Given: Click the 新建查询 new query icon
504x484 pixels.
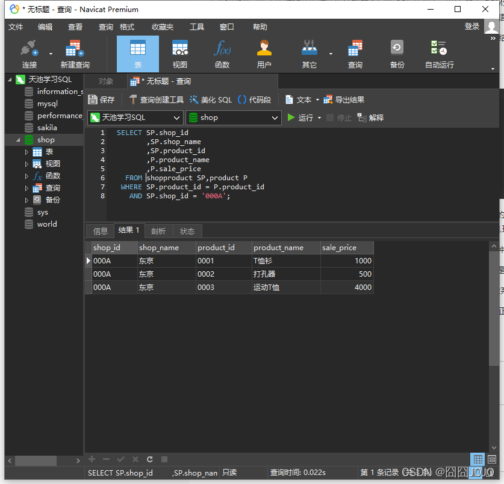Looking at the screenshot, I should 75,54.
